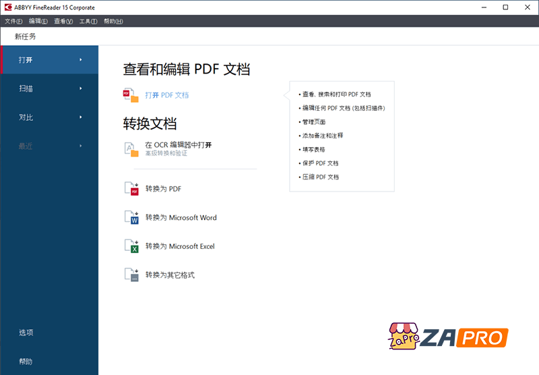The width and height of the screenshot is (539, 375).
Task: Open the 文件 menu
Action: 14,22
